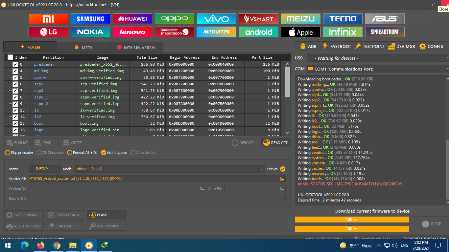Select the preloader_x652_h6... image cell
Viewport: 449px width, 252px height.
[103, 64]
